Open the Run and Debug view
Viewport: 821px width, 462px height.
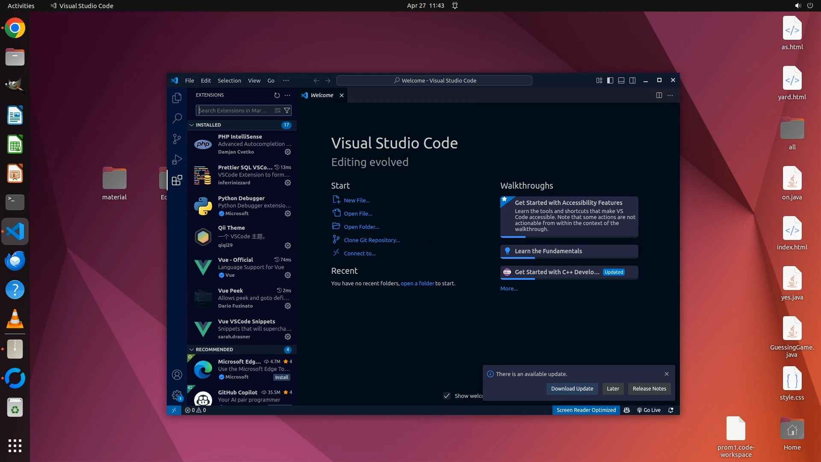point(177,160)
